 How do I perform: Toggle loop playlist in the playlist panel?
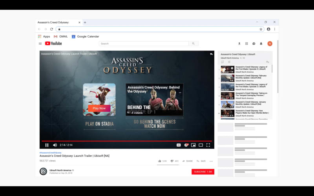click(222, 62)
